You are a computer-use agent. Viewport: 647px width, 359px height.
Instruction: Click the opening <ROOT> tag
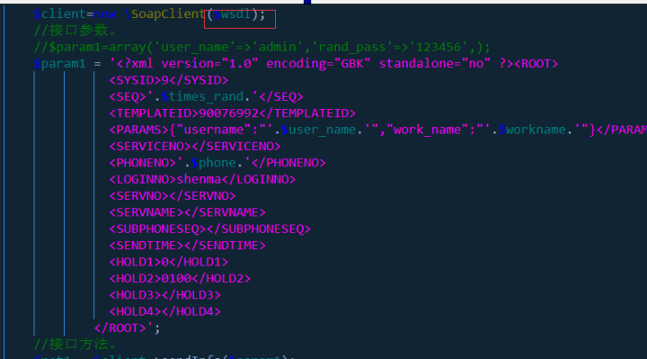tap(536, 64)
